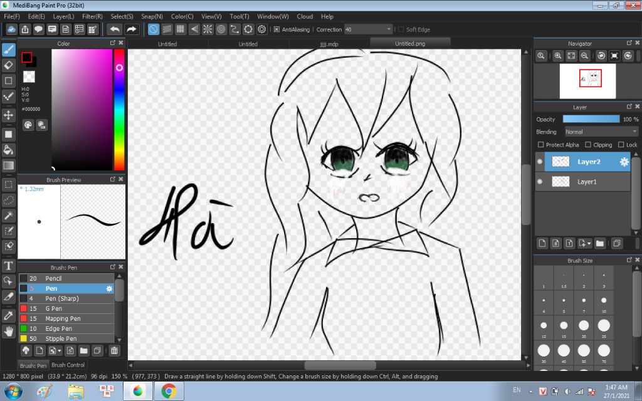
Task: Open Filter menu
Action: [92, 16]
